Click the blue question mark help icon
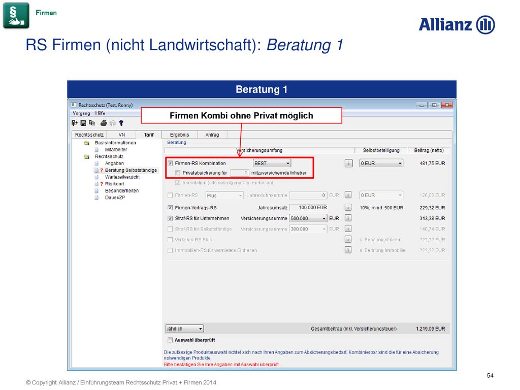520x390 pixels. point(121,123)
